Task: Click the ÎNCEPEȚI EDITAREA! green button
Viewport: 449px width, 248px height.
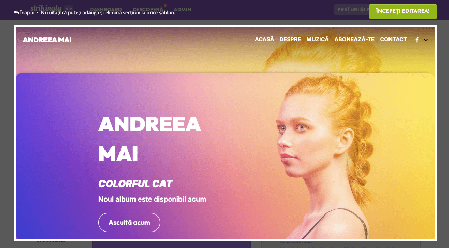Action: click(x=402, y=11)
